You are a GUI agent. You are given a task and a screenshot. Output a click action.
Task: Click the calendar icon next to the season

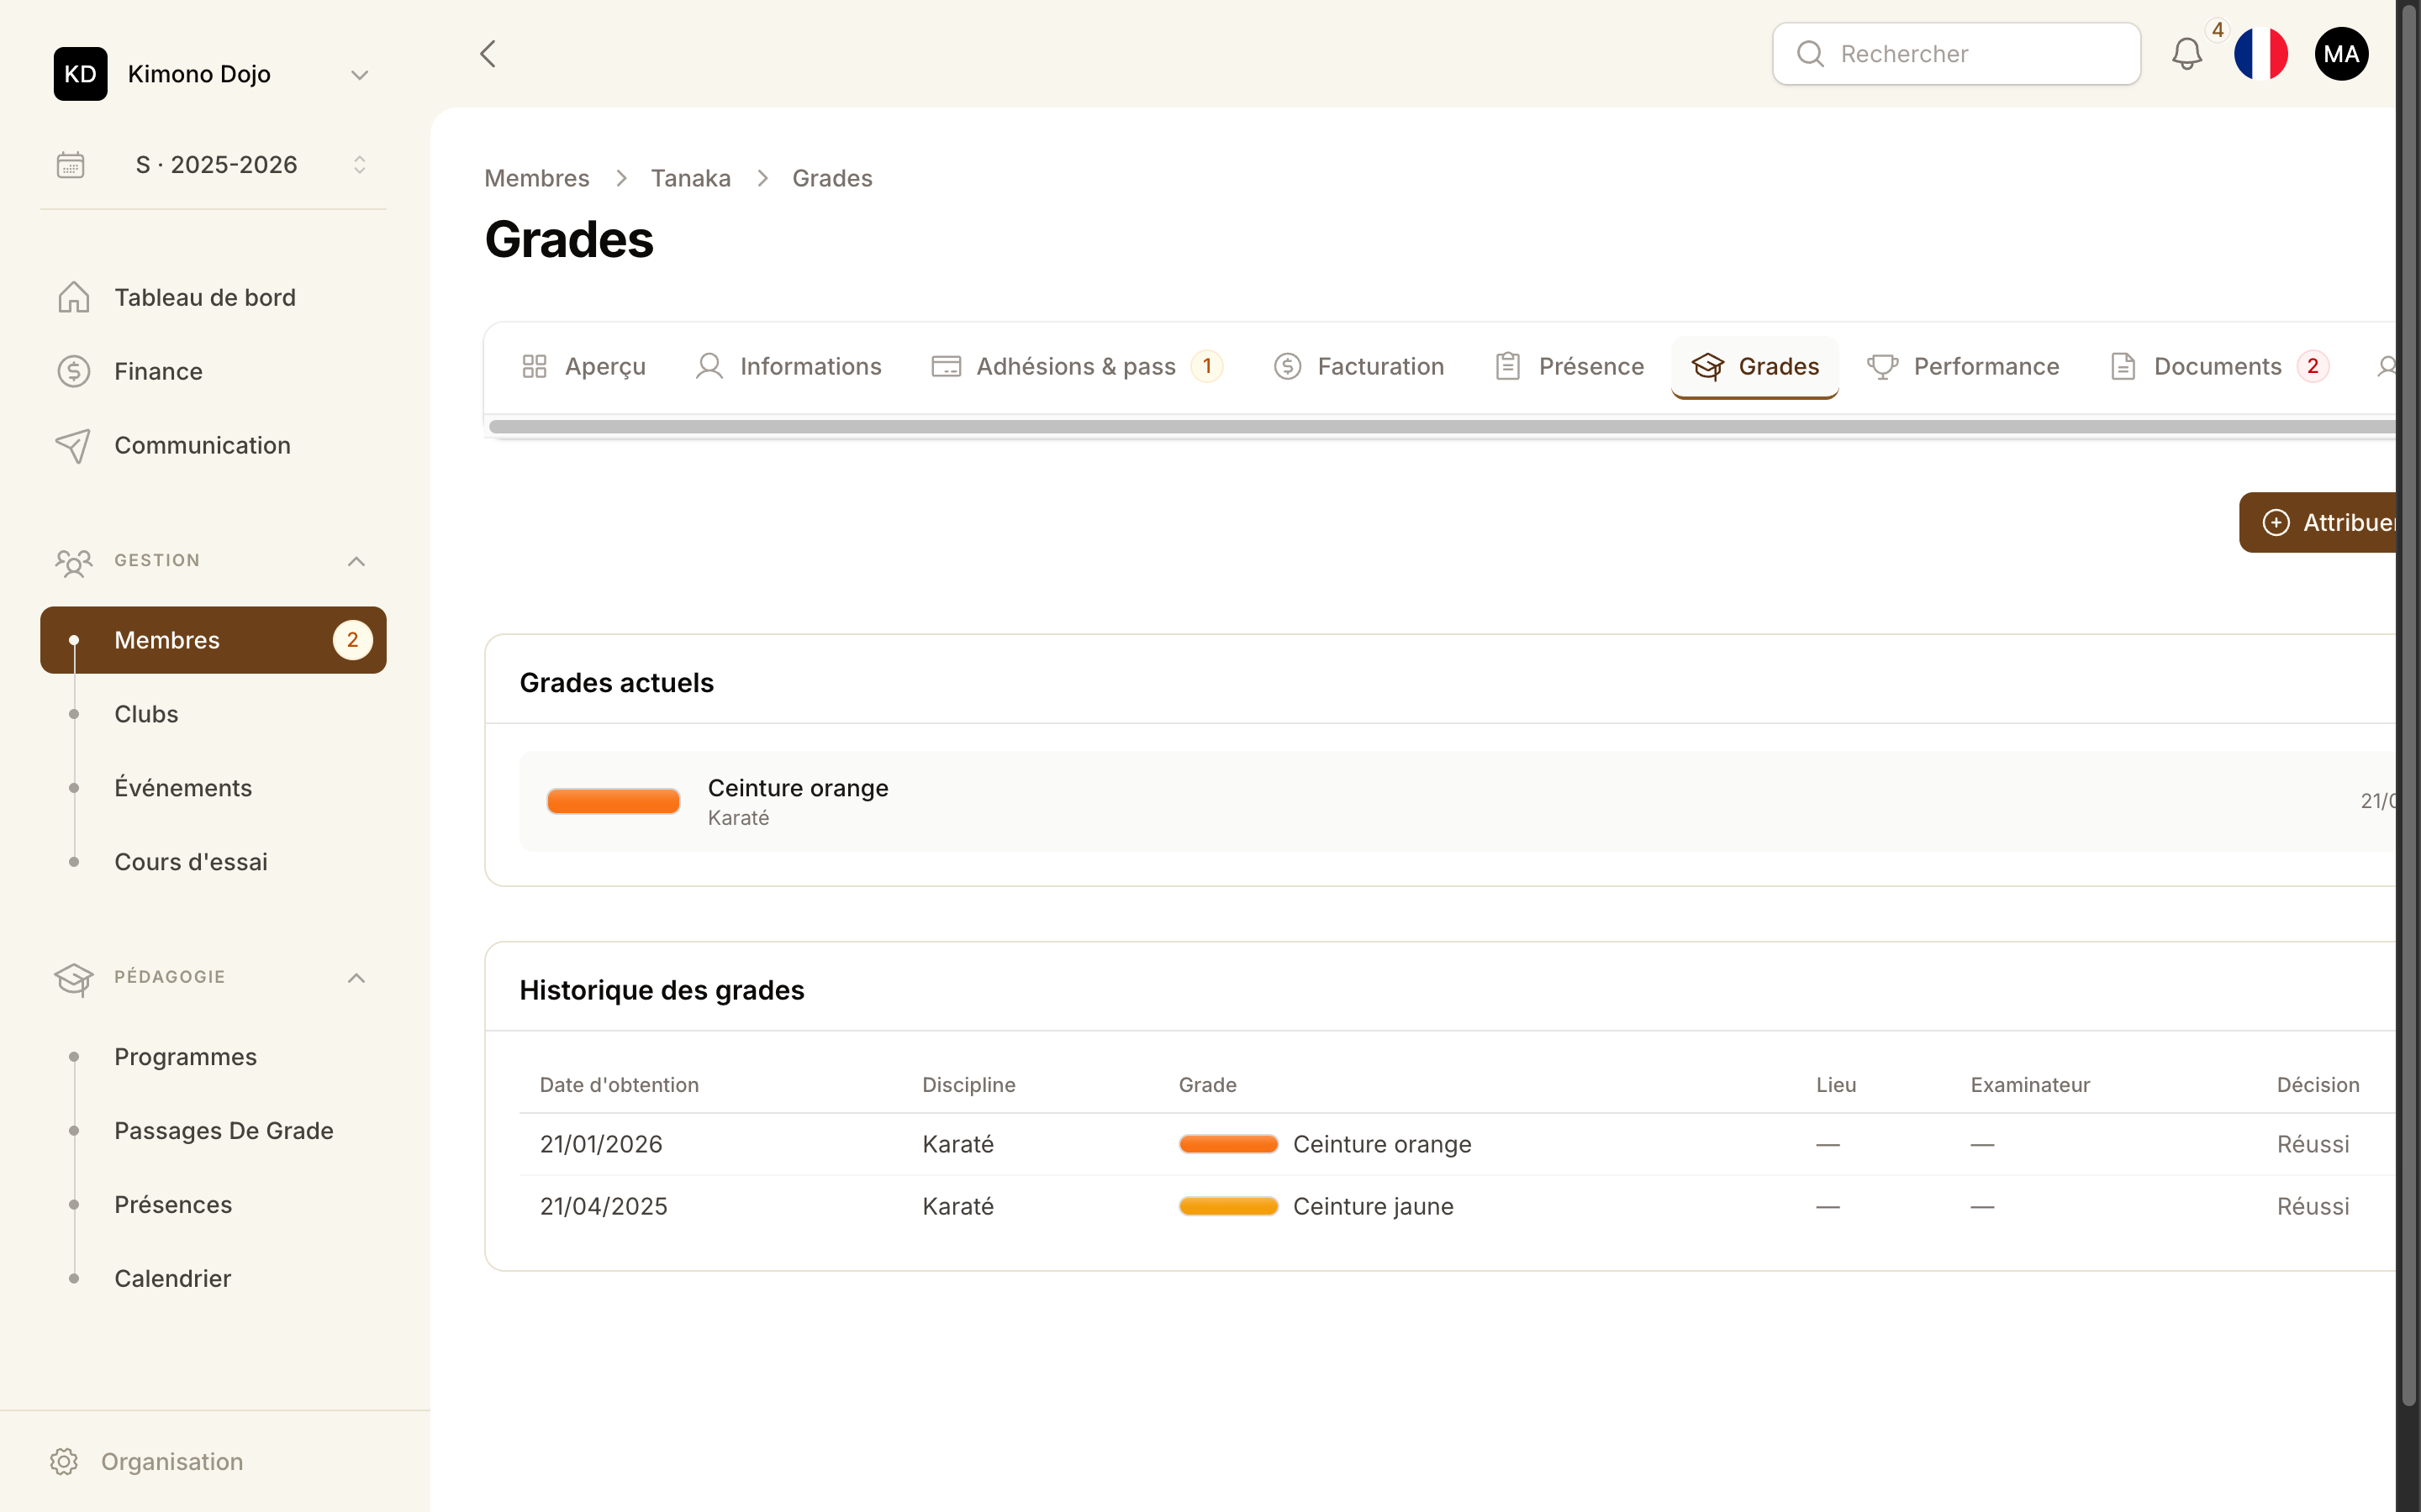tap(69, 164)
